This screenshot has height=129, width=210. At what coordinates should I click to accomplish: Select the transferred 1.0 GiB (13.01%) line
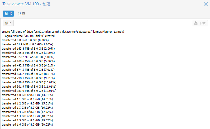tap(27, 95)
